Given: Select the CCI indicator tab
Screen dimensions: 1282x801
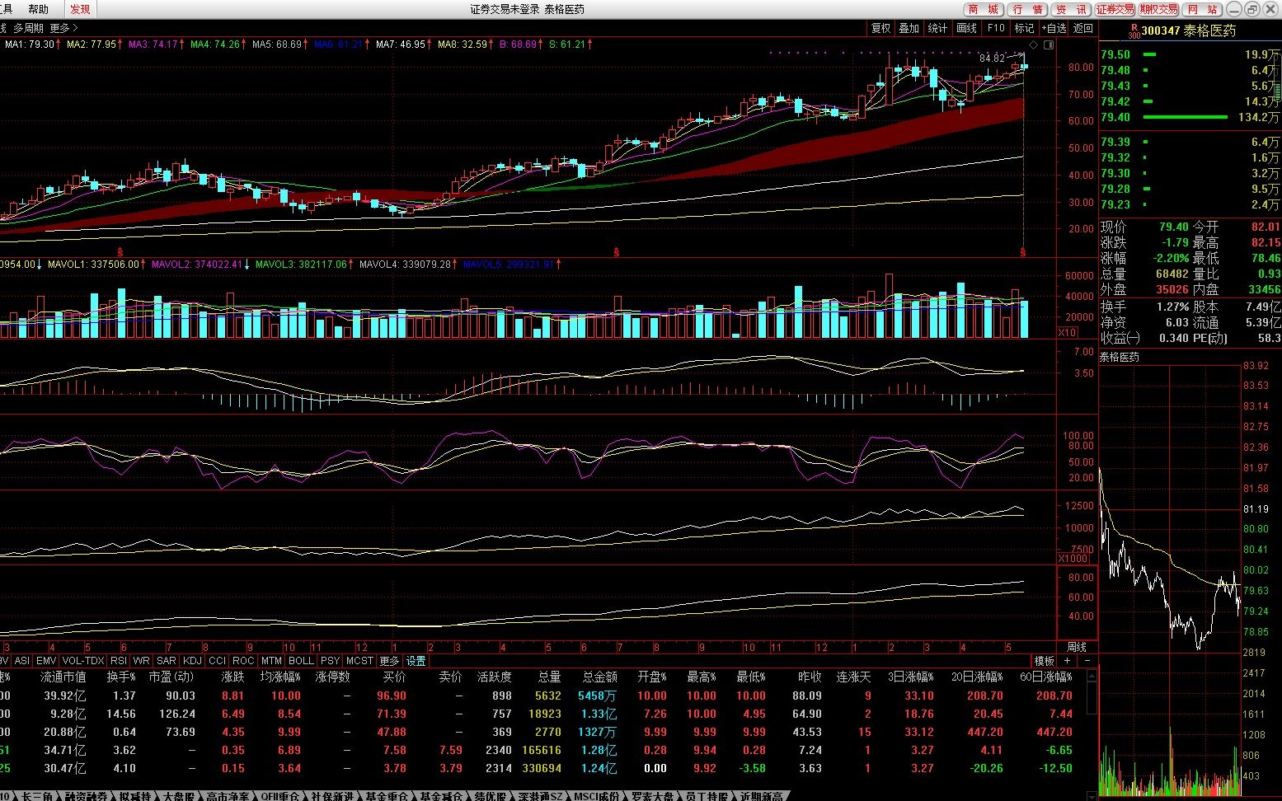Looking at the screenshot, I should coord(218,661).
